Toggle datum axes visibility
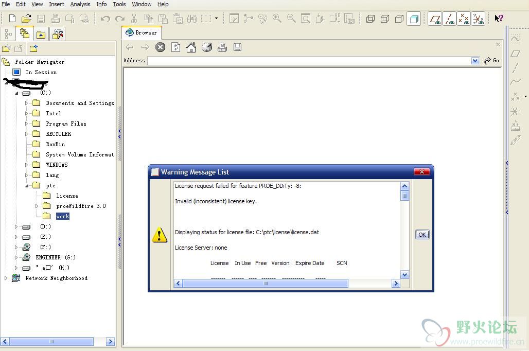529x351 pixels. click(449, 19)
